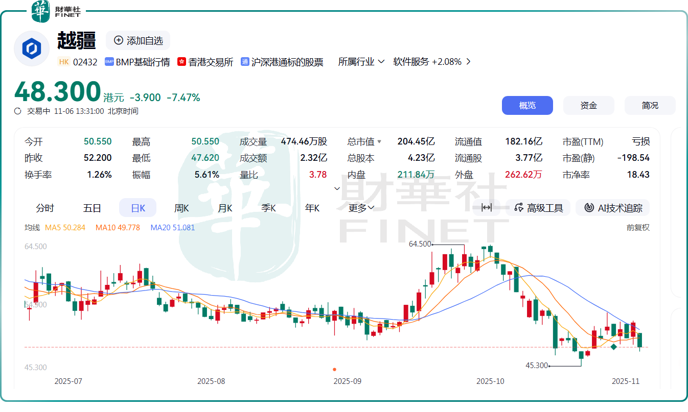Click the BMP基础行情 badge icon
Viewport: 688px width, 412px height.
(109, 62)
